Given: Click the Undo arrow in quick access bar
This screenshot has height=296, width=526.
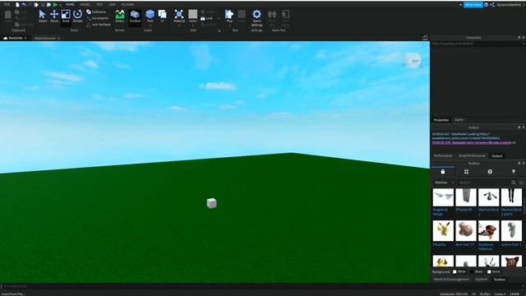Looking at the screenshot, I should (x=24, y=5).
